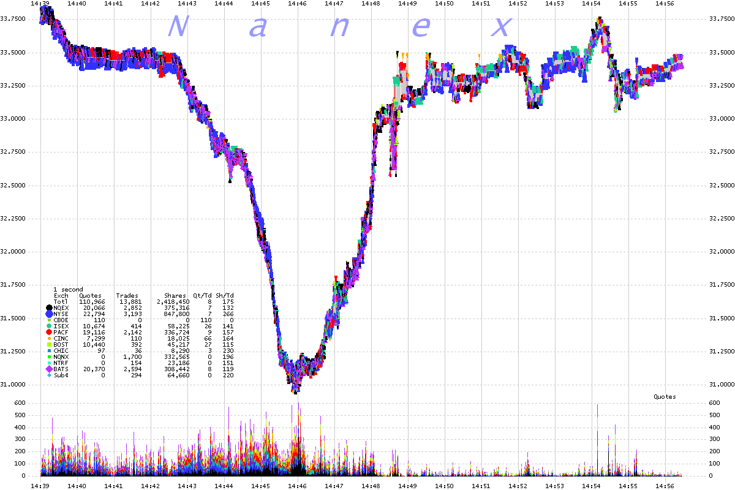Click total quotes value '110,966'

click(93, 302)
